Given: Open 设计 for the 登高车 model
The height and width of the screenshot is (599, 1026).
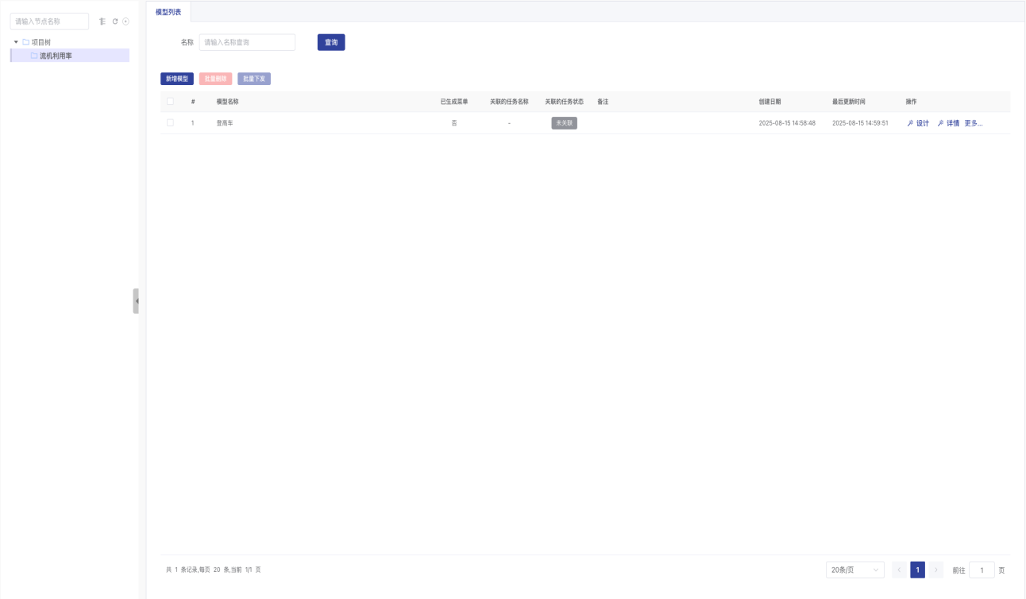Looking at the screenshot, I should (x=918, y=123).
